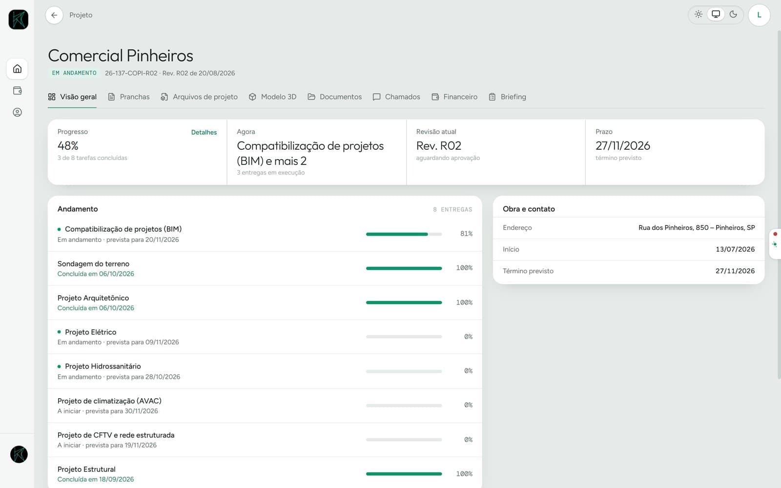781x488 pixels.
Task: Open the Financeiro tab
Action: pos(454,97)
